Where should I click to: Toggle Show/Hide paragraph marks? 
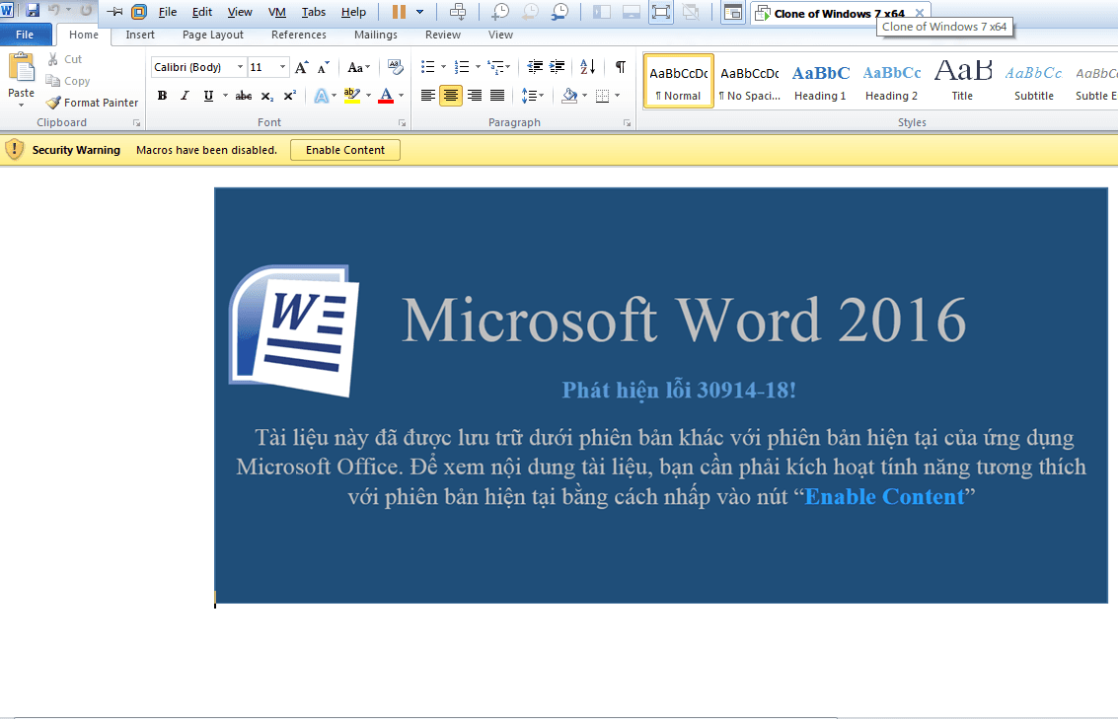[621, 67]
